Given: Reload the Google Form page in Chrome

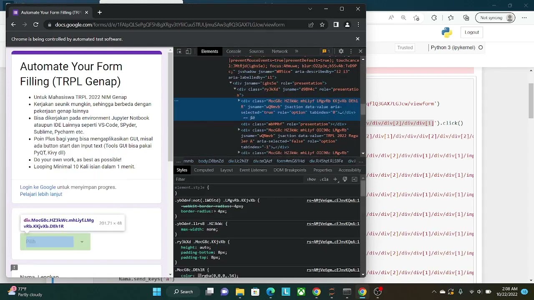Looking at the screenshot, I should (36, 25).
